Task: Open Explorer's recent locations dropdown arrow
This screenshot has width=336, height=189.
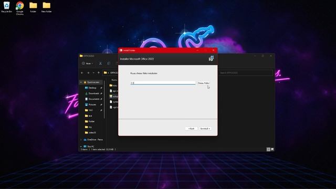Action: click(x=93, y=73)
